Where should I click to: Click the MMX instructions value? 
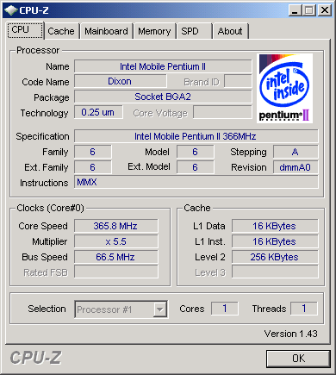pos(196,182)
